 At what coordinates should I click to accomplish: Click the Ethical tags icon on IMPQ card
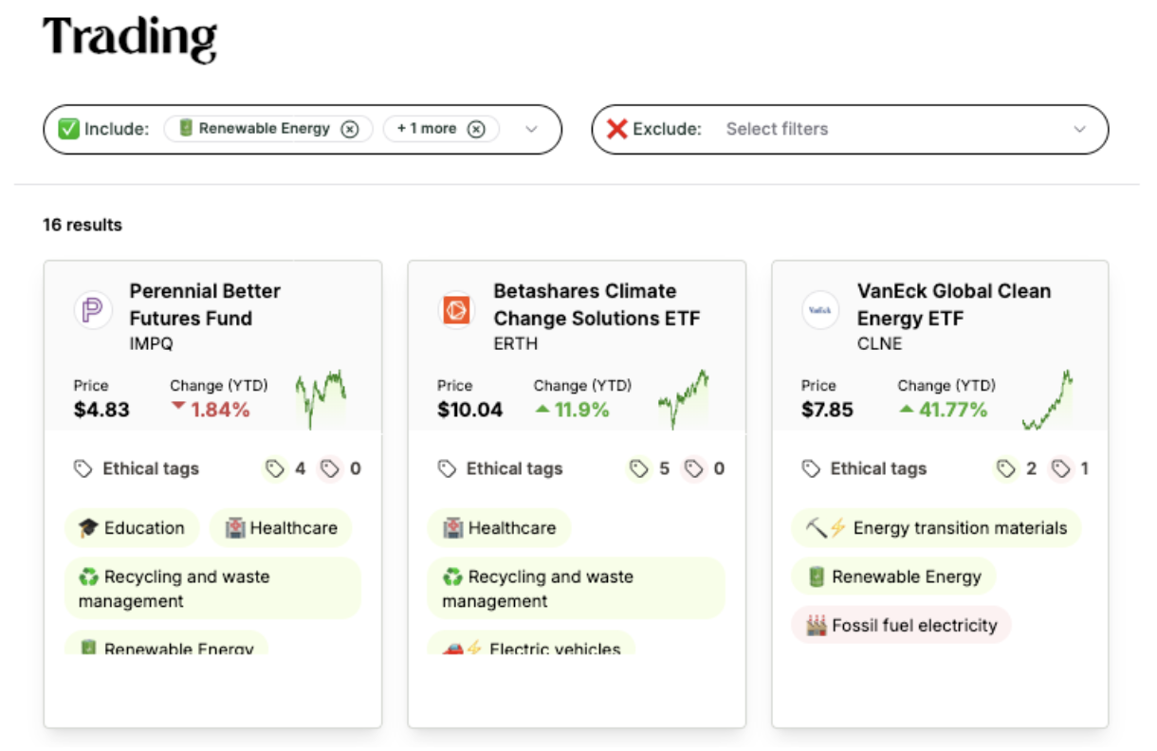[83, 468]
